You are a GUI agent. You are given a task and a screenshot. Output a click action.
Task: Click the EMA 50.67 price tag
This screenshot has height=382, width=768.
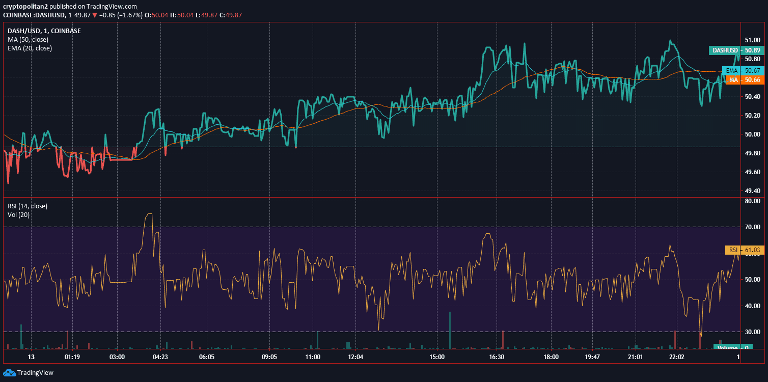744,70
